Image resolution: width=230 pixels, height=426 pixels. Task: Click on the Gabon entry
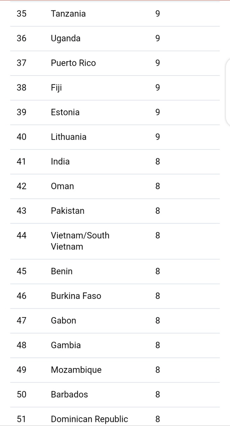(64, 320)
